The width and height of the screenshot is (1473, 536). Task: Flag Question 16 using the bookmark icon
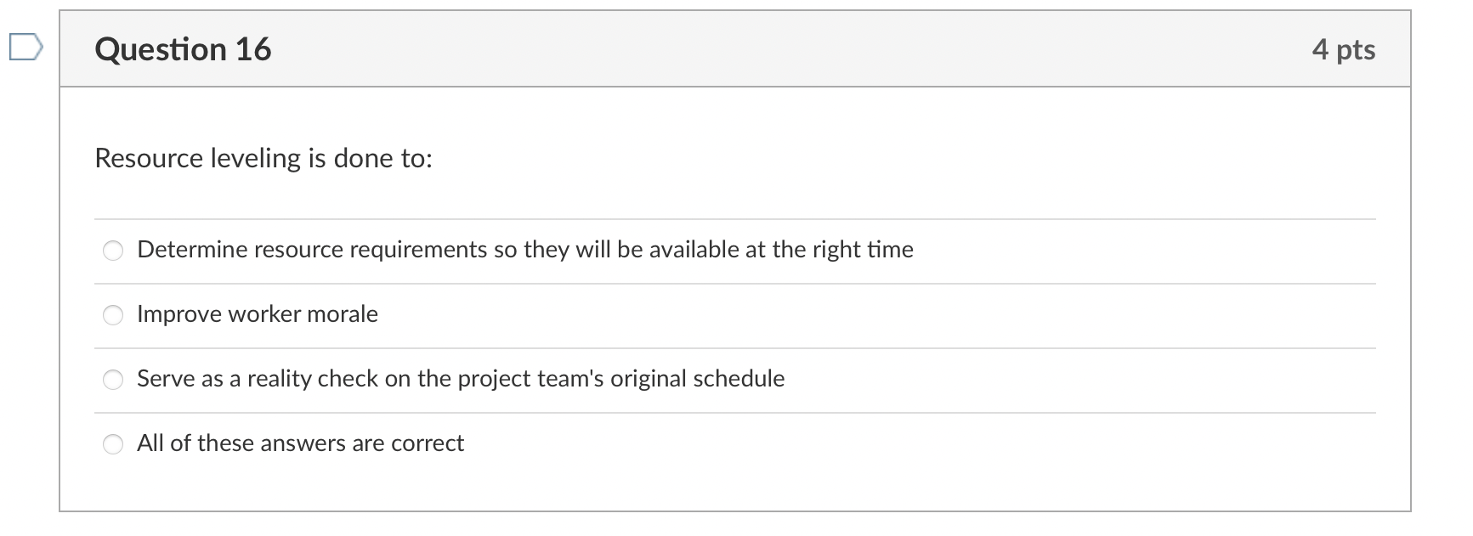pos(24,48)
